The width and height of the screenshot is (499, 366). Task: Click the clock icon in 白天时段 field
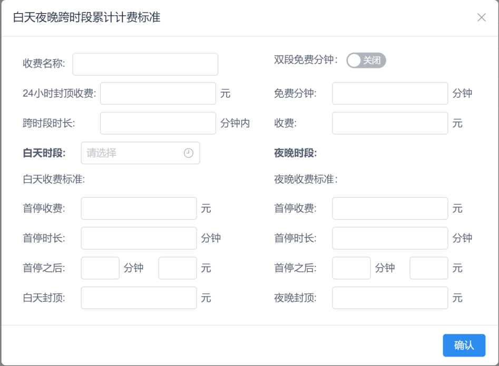(x=189, y=153)
